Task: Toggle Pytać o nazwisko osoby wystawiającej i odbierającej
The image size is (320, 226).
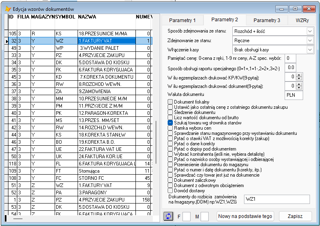Action: (x=170, y=159)
